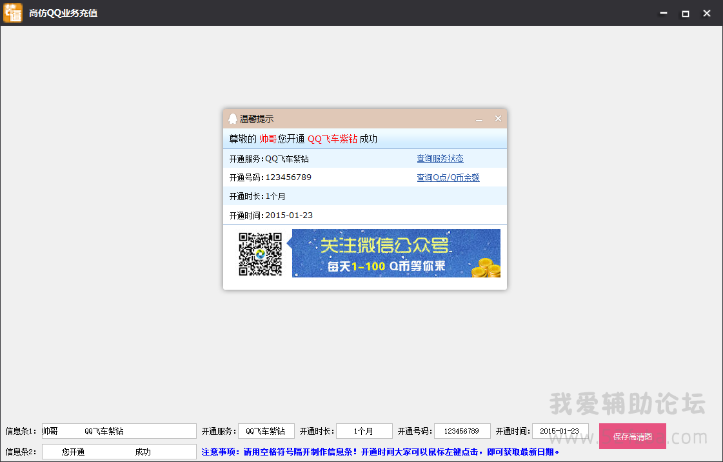Click the 开通号码 input box
The width and height of the screenshot is (723, 462).
click(x=462, y=431)
